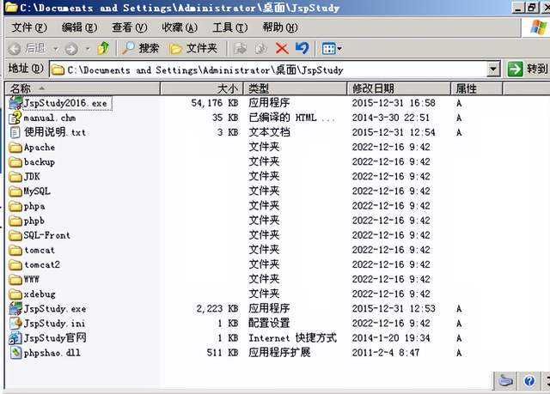This screenshot has width=550, height=394.
Task: Open the forward history dropdown arrow
Action: coord(88,49)
